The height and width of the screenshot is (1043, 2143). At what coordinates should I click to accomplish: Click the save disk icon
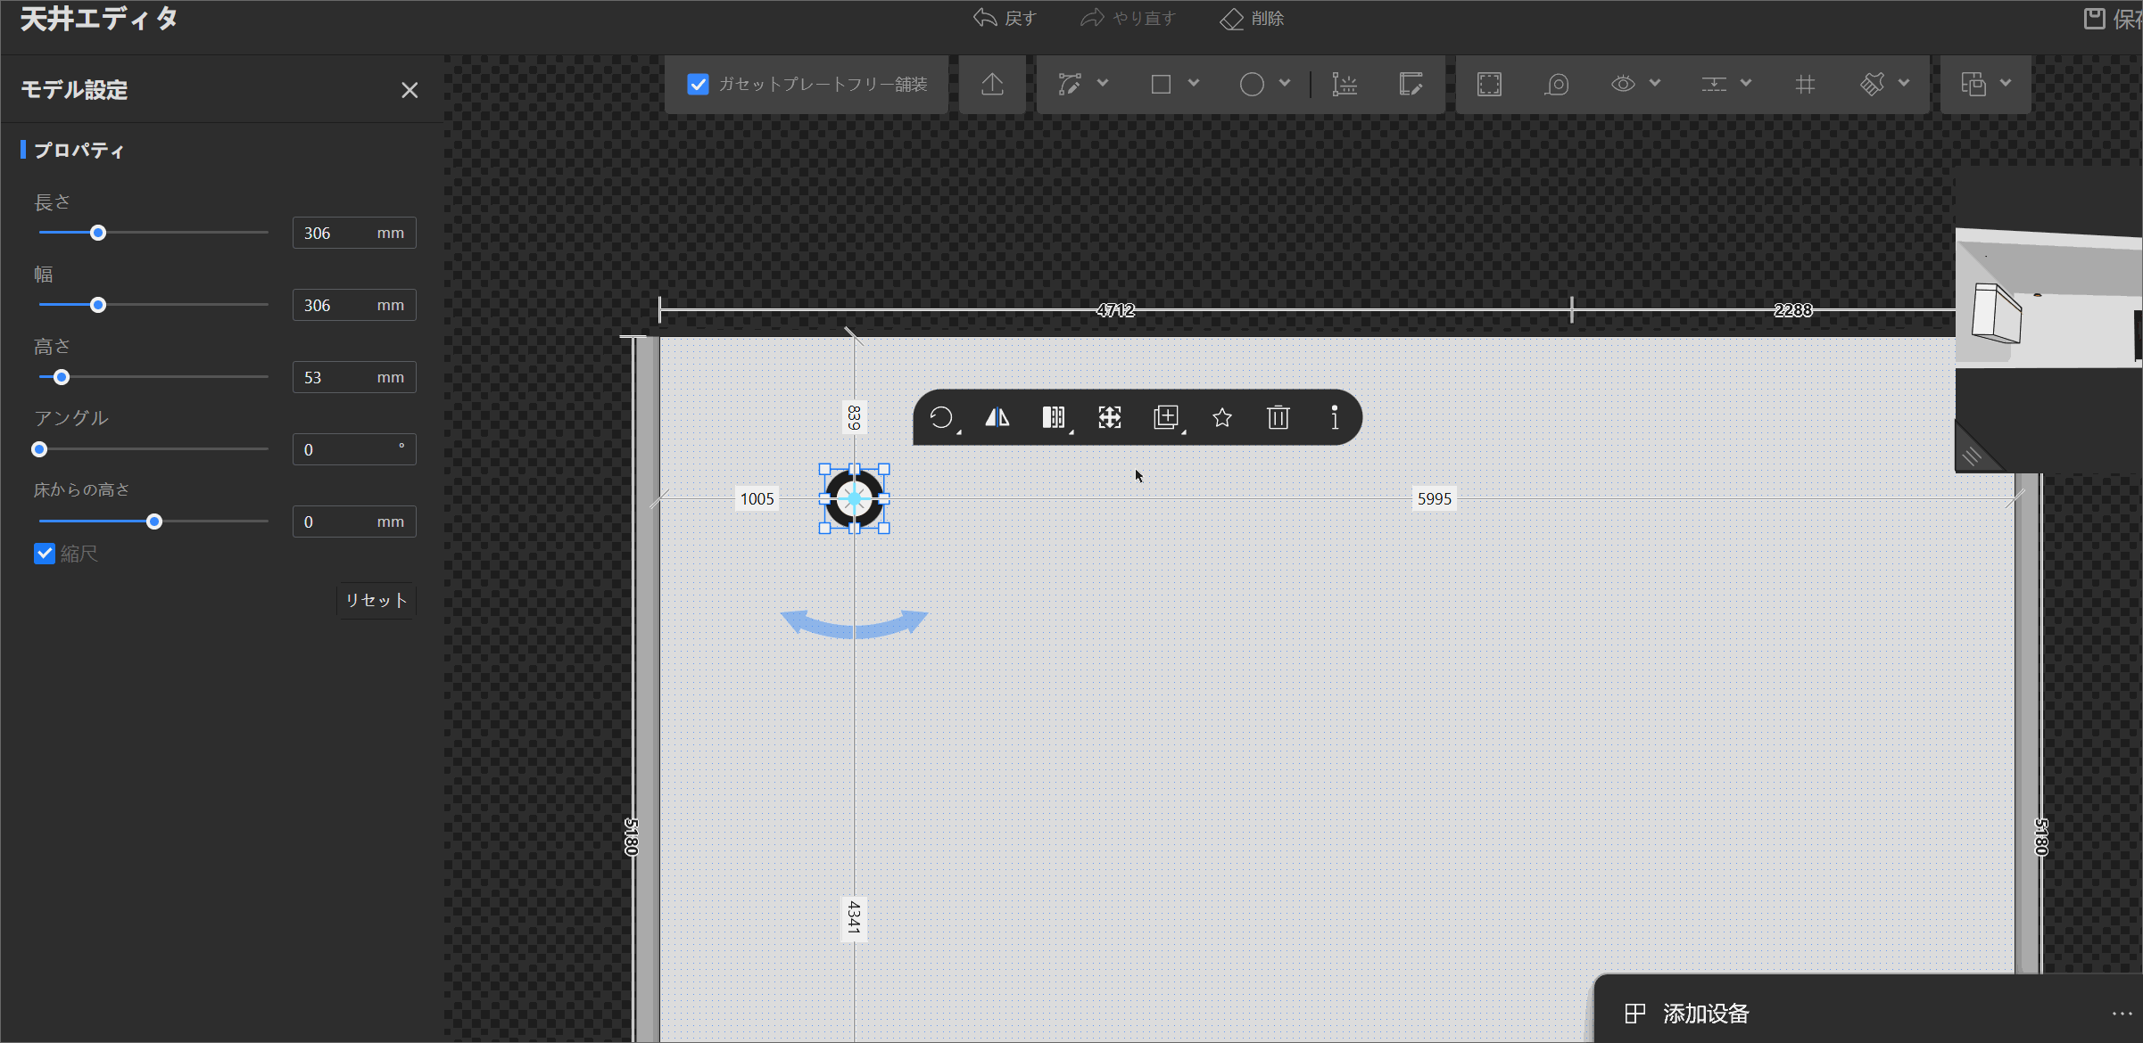point(2094,19)
